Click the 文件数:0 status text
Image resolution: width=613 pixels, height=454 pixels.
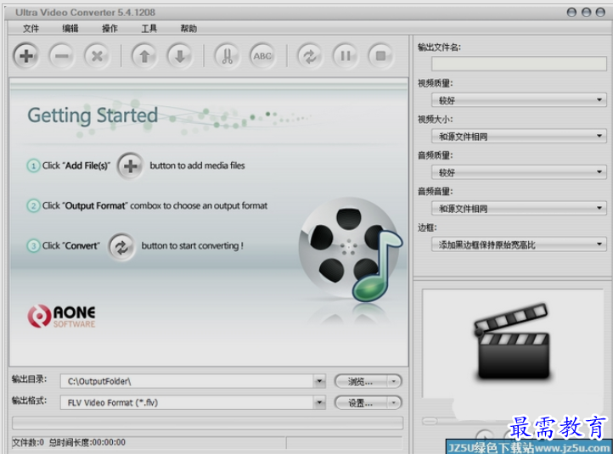point(28,442)
